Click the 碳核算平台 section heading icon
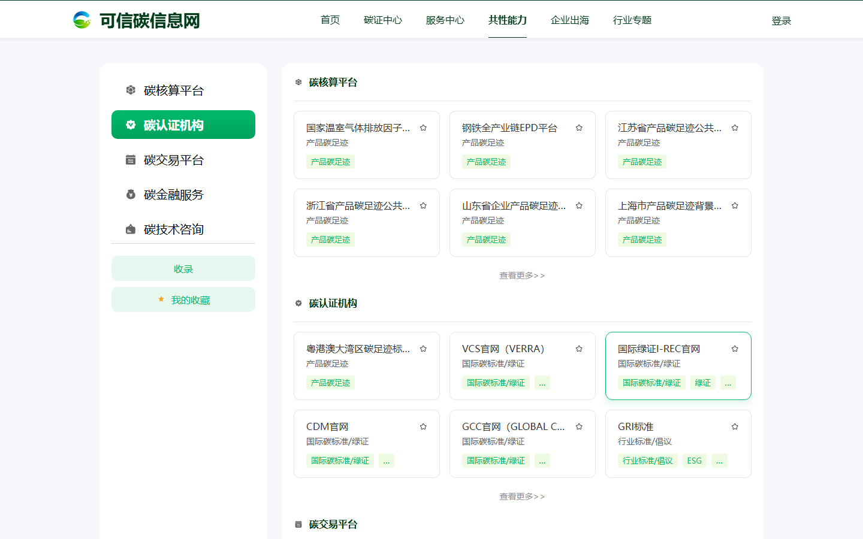This screenshot has width=863, height=539. tap(298, 82)
